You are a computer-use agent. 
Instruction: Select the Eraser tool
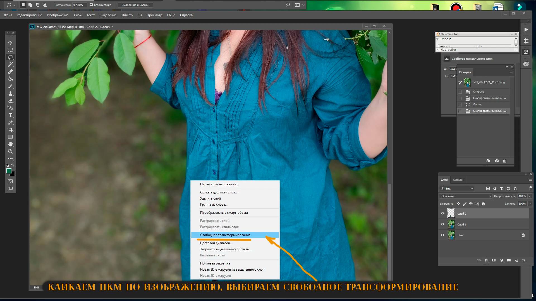(10, 101)
